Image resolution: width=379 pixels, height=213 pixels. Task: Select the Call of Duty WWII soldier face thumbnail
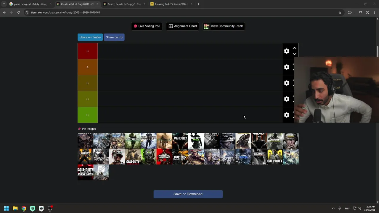pyautogui.click(x=291, y=141)
